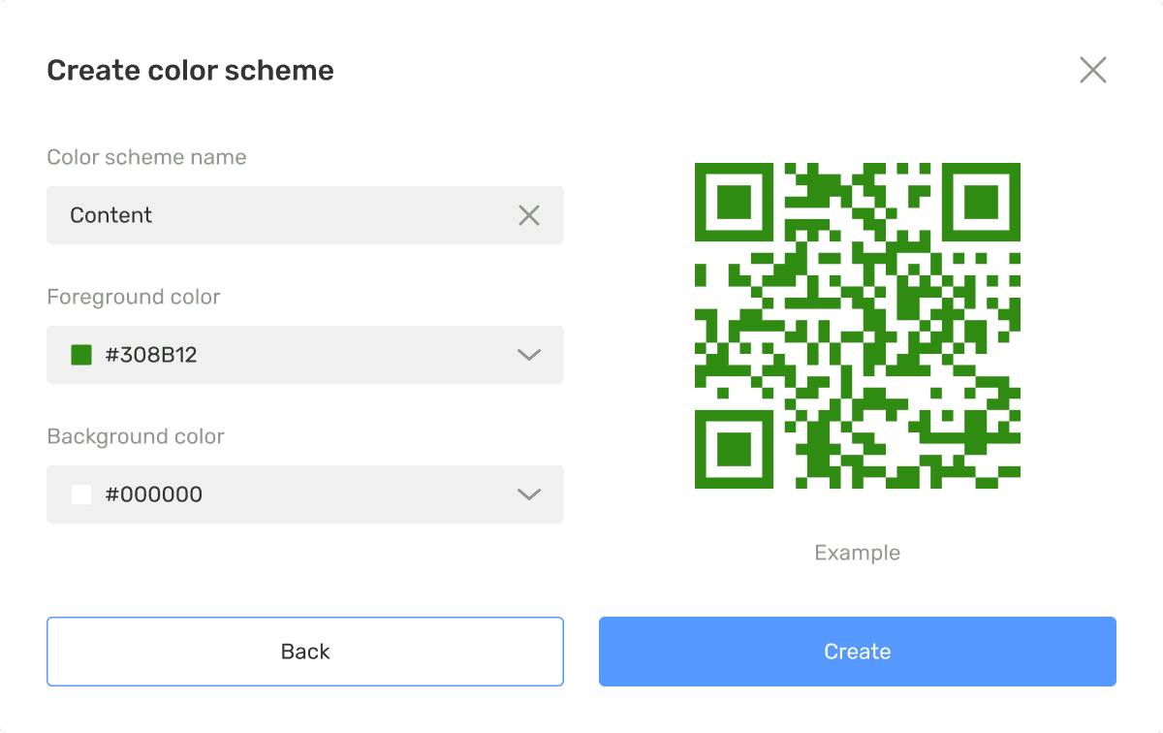Click the Color scheme name label
The height and width of the screenshot is (733, 1163).
click(146, 157)
